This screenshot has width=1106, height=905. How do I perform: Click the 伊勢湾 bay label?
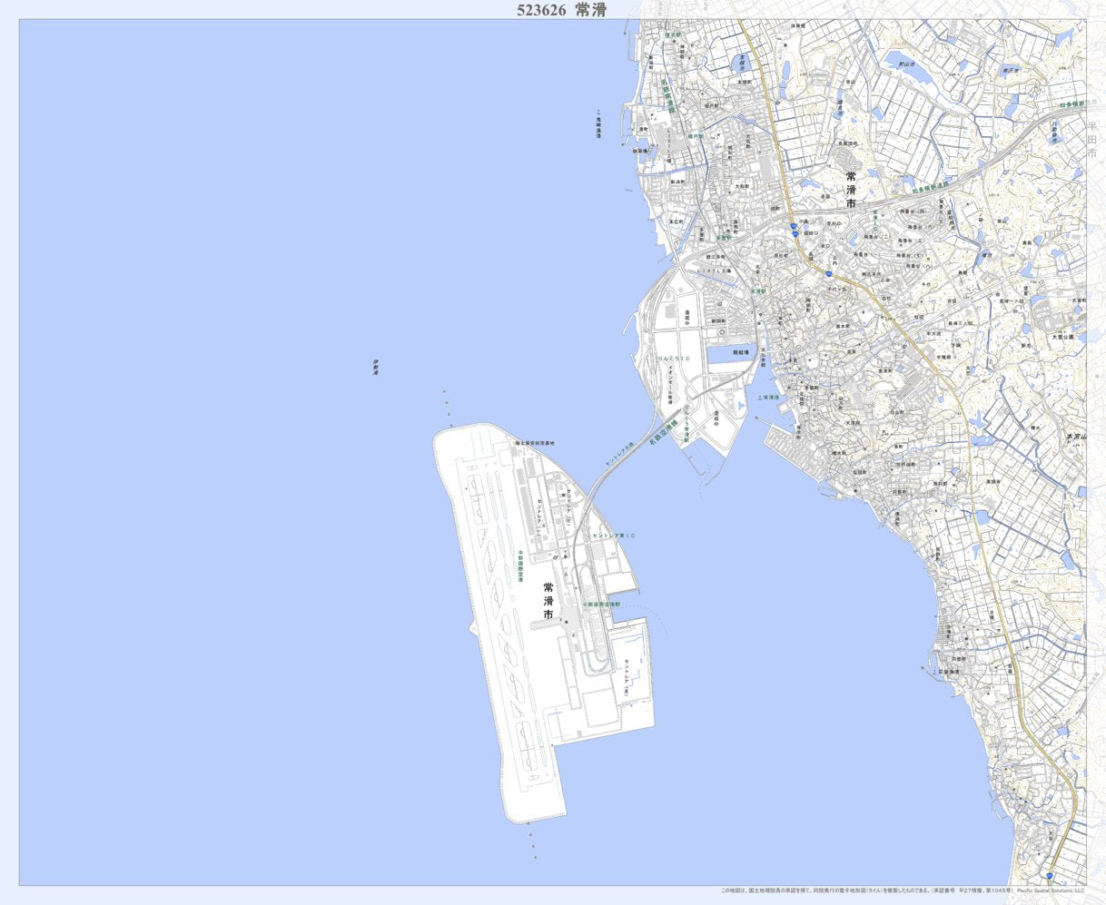[x=374, y=367]
